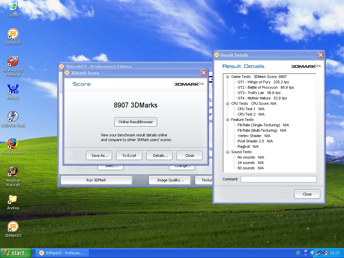Select the CPU Test 2 row

(x=251, y=114)
